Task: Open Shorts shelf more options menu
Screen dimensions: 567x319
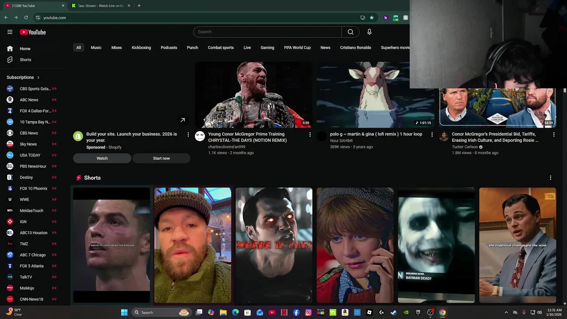Action: click(x=550, y=178)
